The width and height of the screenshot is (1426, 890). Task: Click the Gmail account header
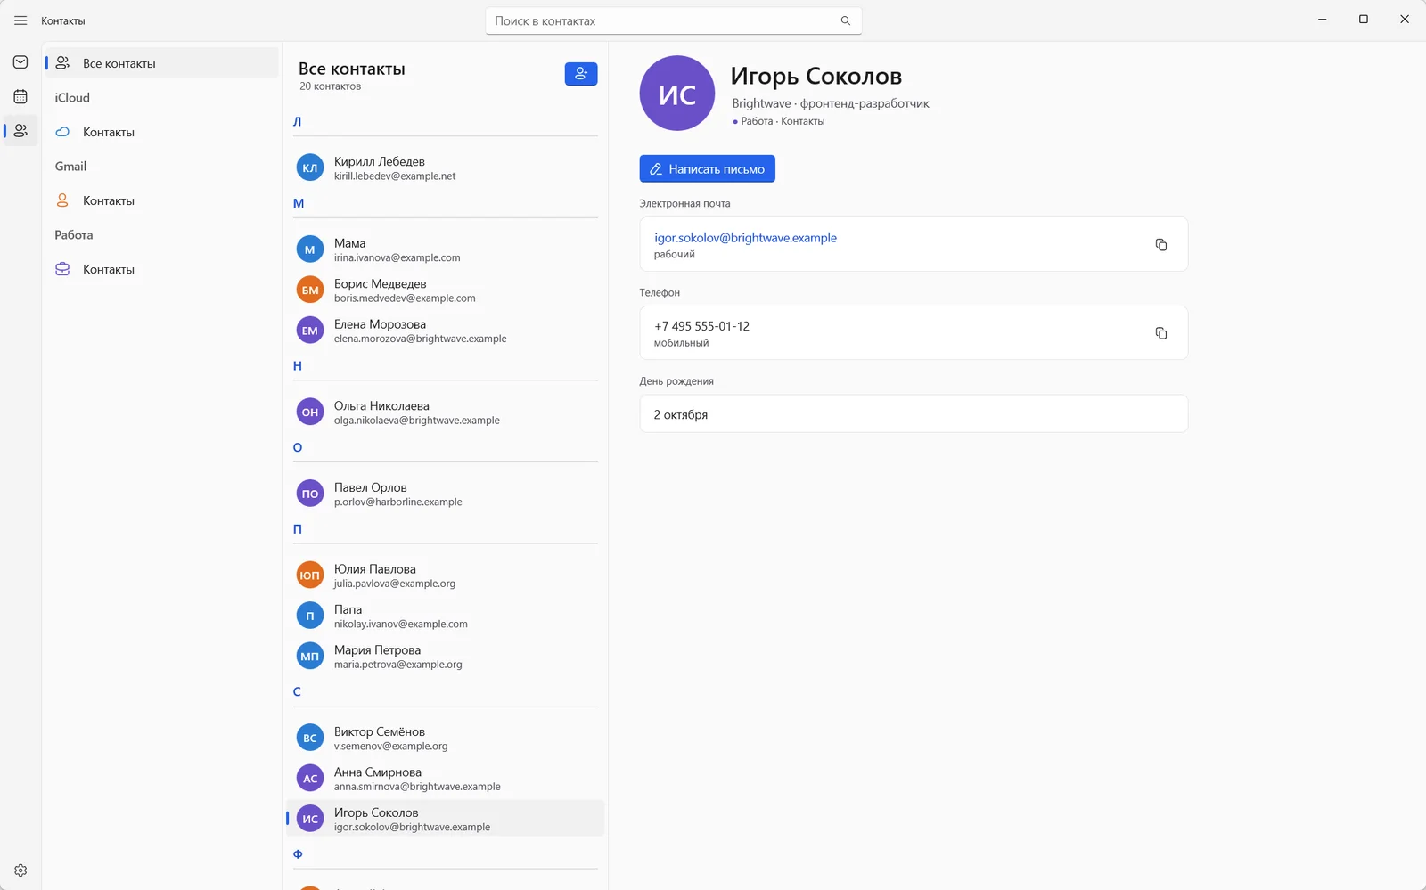tap(70, 167)
